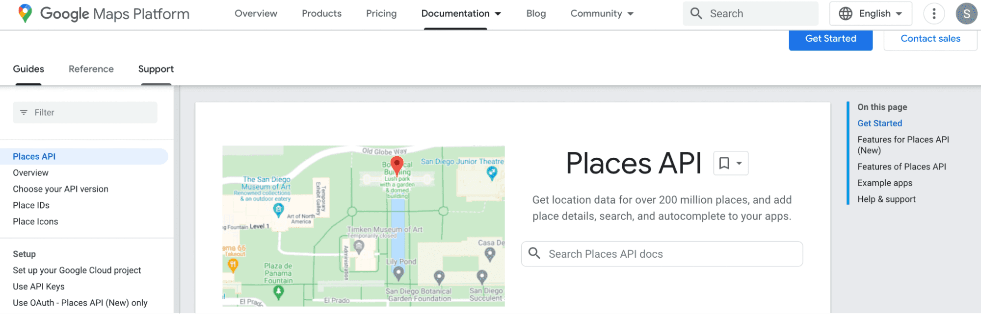
Task: Open the Products nav item
Action: click(321, 14)
